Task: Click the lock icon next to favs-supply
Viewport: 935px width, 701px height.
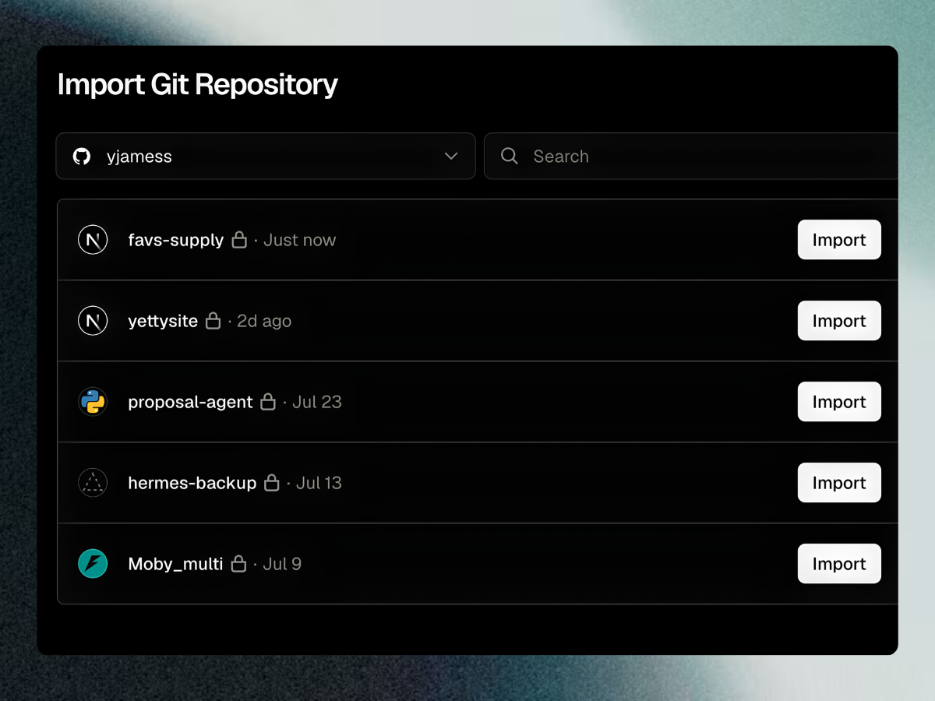Action: click(x=239, y=240)
